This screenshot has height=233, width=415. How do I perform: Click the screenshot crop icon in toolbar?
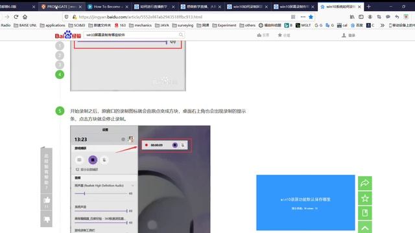[x=379, y=17]
